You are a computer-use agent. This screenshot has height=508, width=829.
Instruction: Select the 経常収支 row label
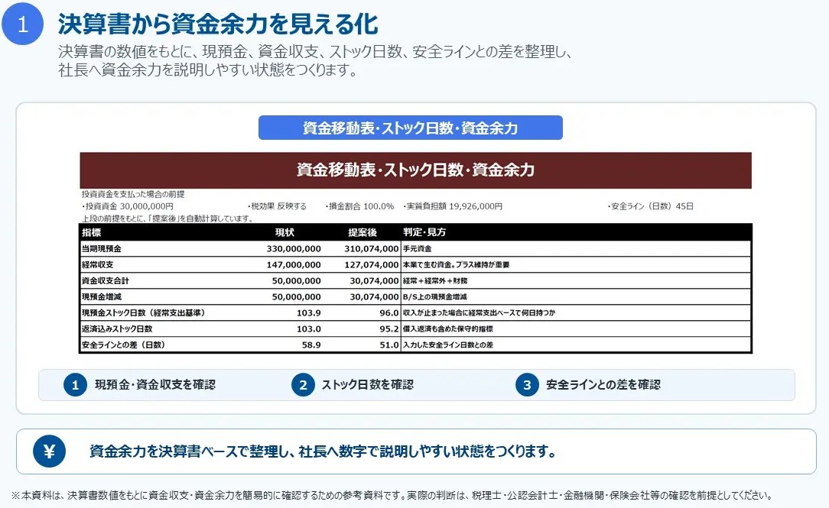pyautogui.click(x=97, y=264)
